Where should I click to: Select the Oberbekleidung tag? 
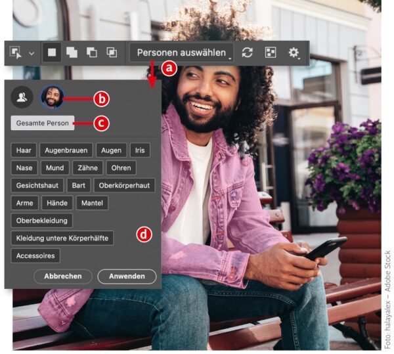pyautogui.click(x=42, y=221)
